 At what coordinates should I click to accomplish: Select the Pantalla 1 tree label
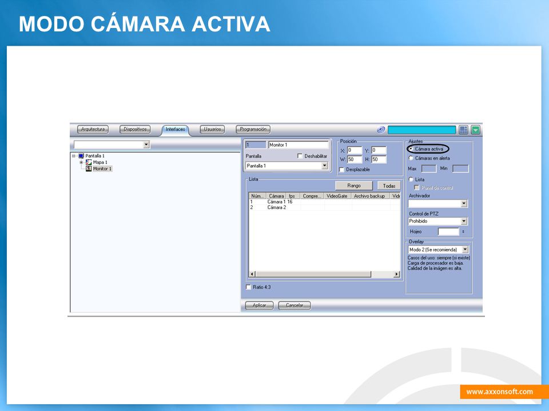pyautogui.click(x=95, y=156)
